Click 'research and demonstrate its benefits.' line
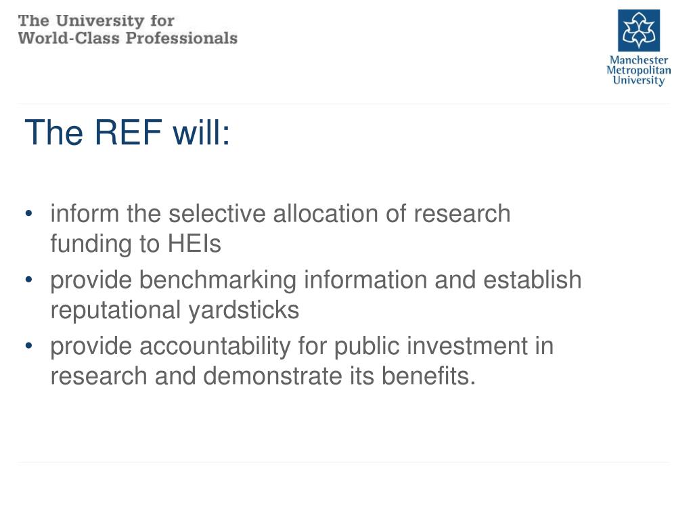The width and height of the screenshot is (693, 520). (263, 376)
